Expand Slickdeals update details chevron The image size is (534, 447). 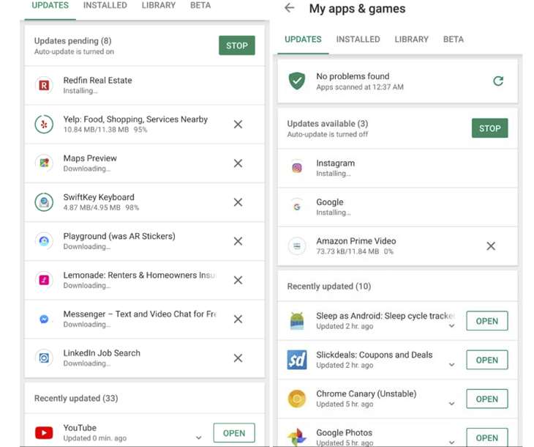[x=451, y=365]
